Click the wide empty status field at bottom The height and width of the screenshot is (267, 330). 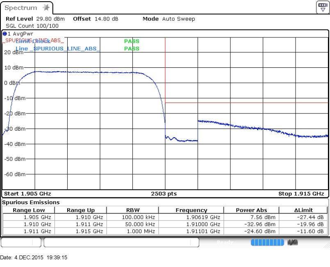coord(121,242)
